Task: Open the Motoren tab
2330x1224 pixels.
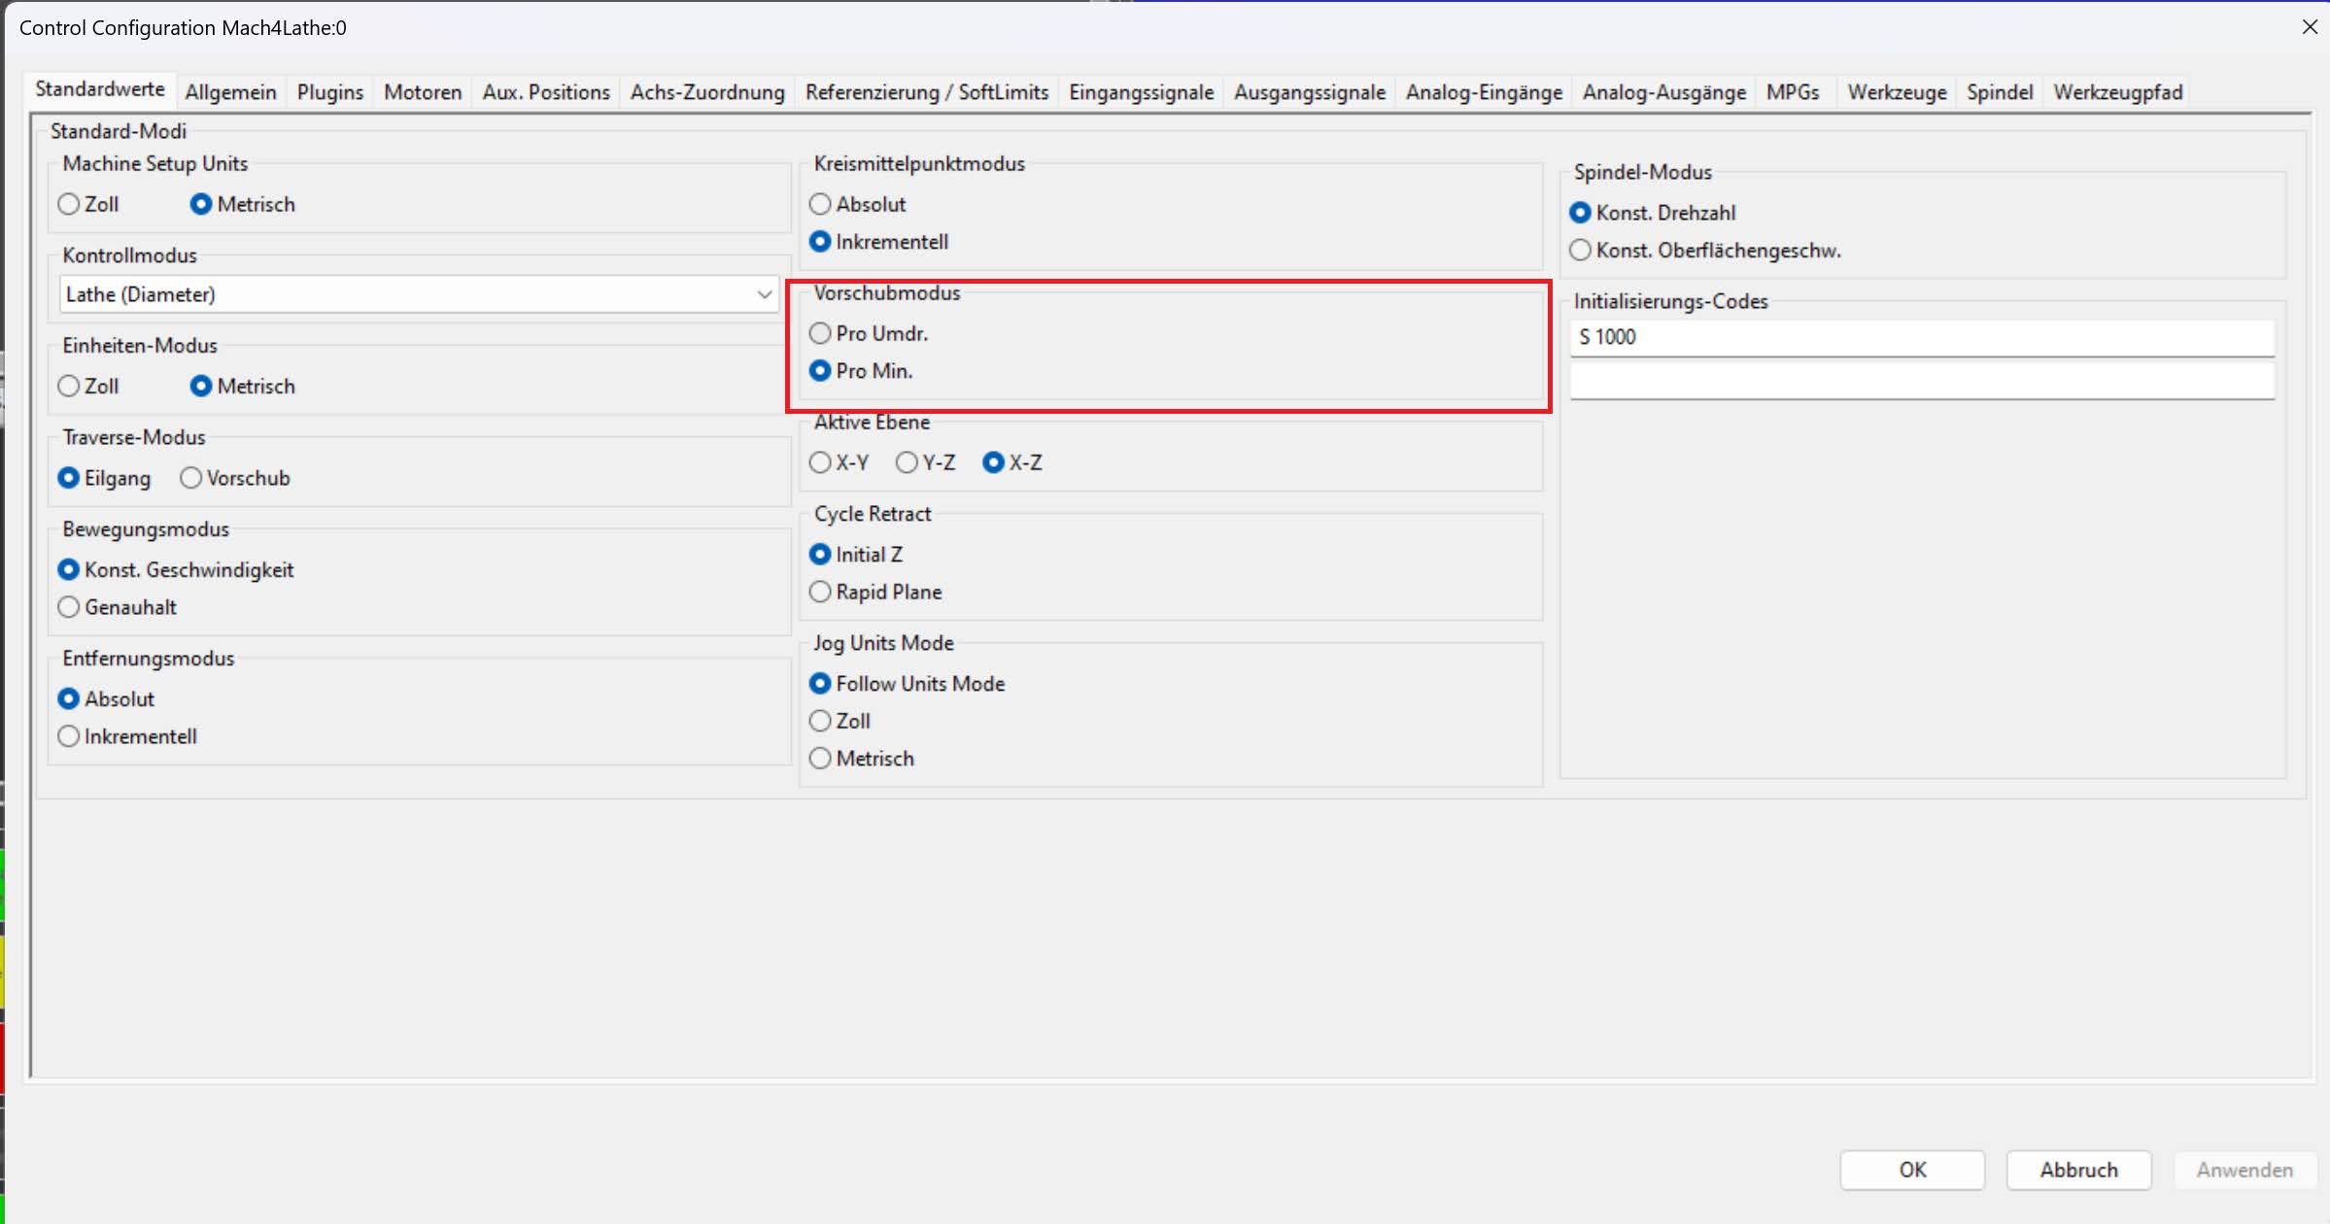Action: tap(423, 92)
